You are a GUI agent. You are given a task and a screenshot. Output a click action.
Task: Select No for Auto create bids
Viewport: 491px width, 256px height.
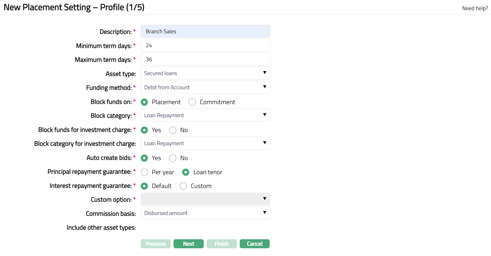pos(173,158)
